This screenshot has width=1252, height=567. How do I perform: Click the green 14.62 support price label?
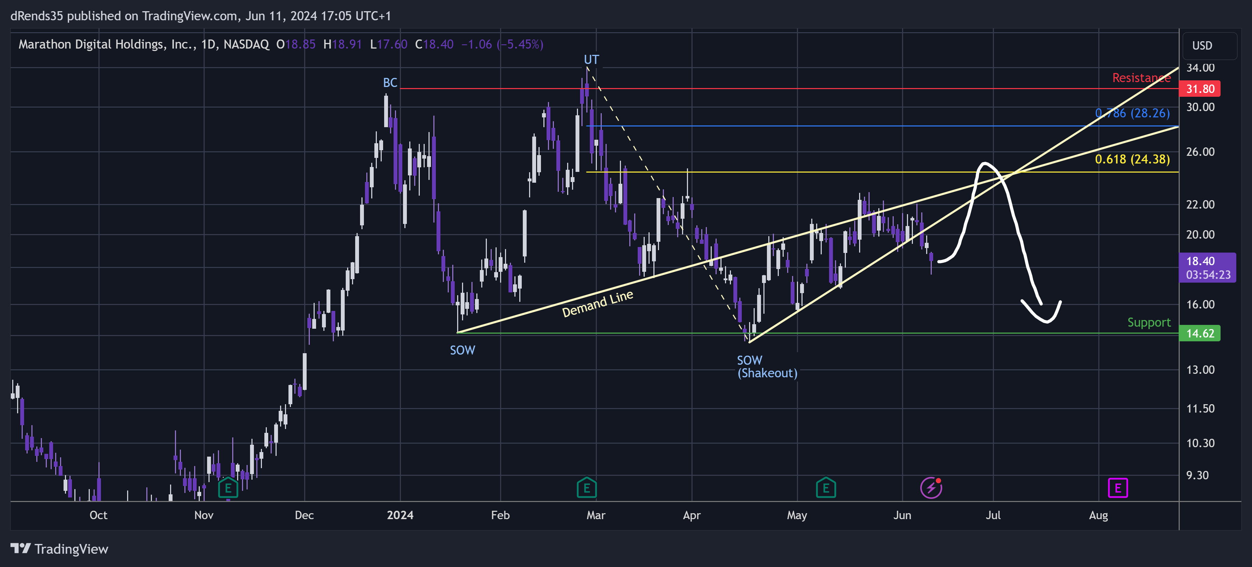click(x=1200, y=334)
